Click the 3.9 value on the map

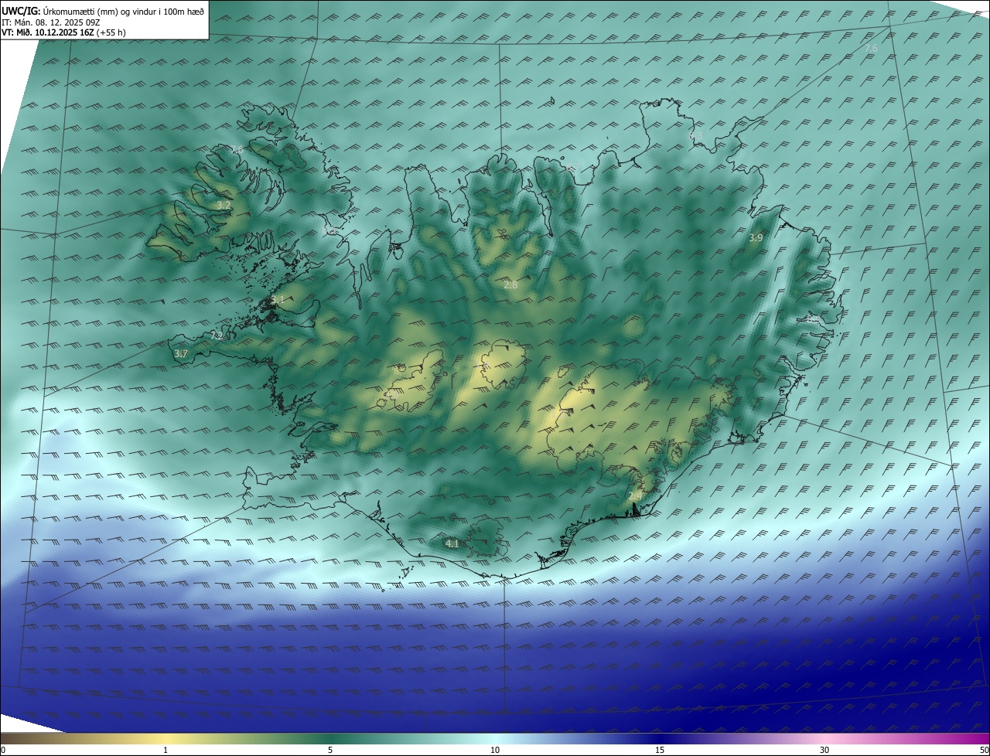point(756,238)
